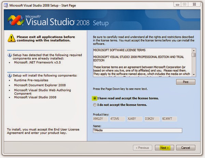The image size is (205, 158).
Task: Click product key field XJ48Y
Action: point(135,119)
